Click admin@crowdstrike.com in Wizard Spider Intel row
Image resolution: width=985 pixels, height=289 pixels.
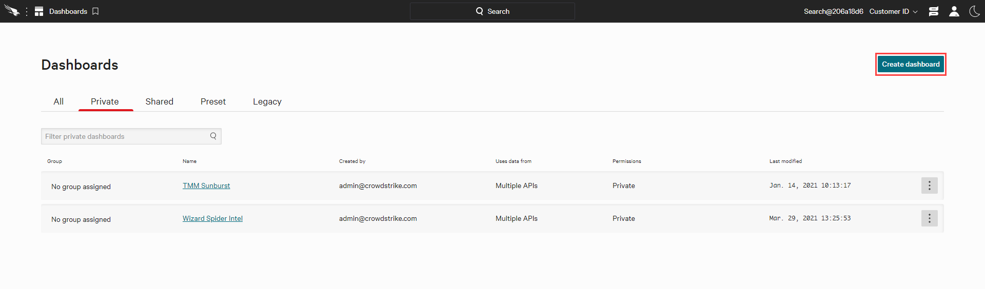(378, 218)
